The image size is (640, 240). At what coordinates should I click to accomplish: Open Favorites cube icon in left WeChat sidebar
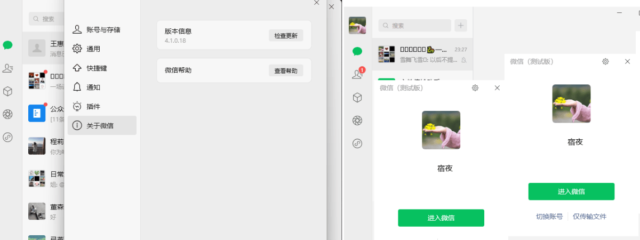pos(7,91)
